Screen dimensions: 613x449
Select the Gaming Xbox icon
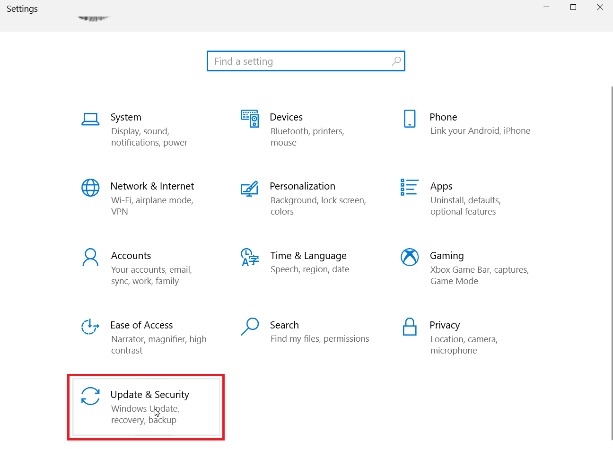click(x=410, y=257)
